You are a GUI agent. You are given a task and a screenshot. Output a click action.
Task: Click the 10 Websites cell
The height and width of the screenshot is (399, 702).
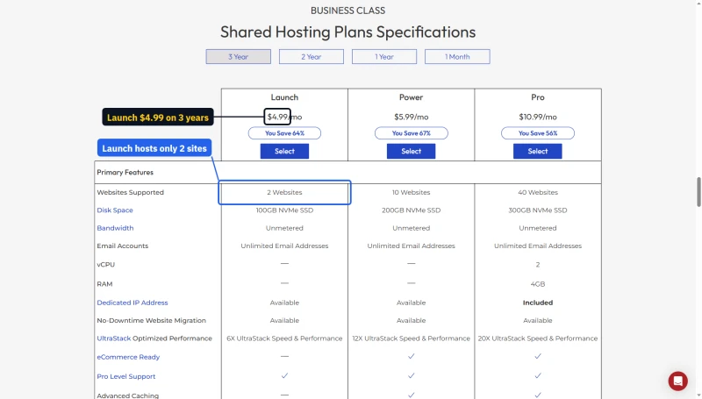[411, 192]
